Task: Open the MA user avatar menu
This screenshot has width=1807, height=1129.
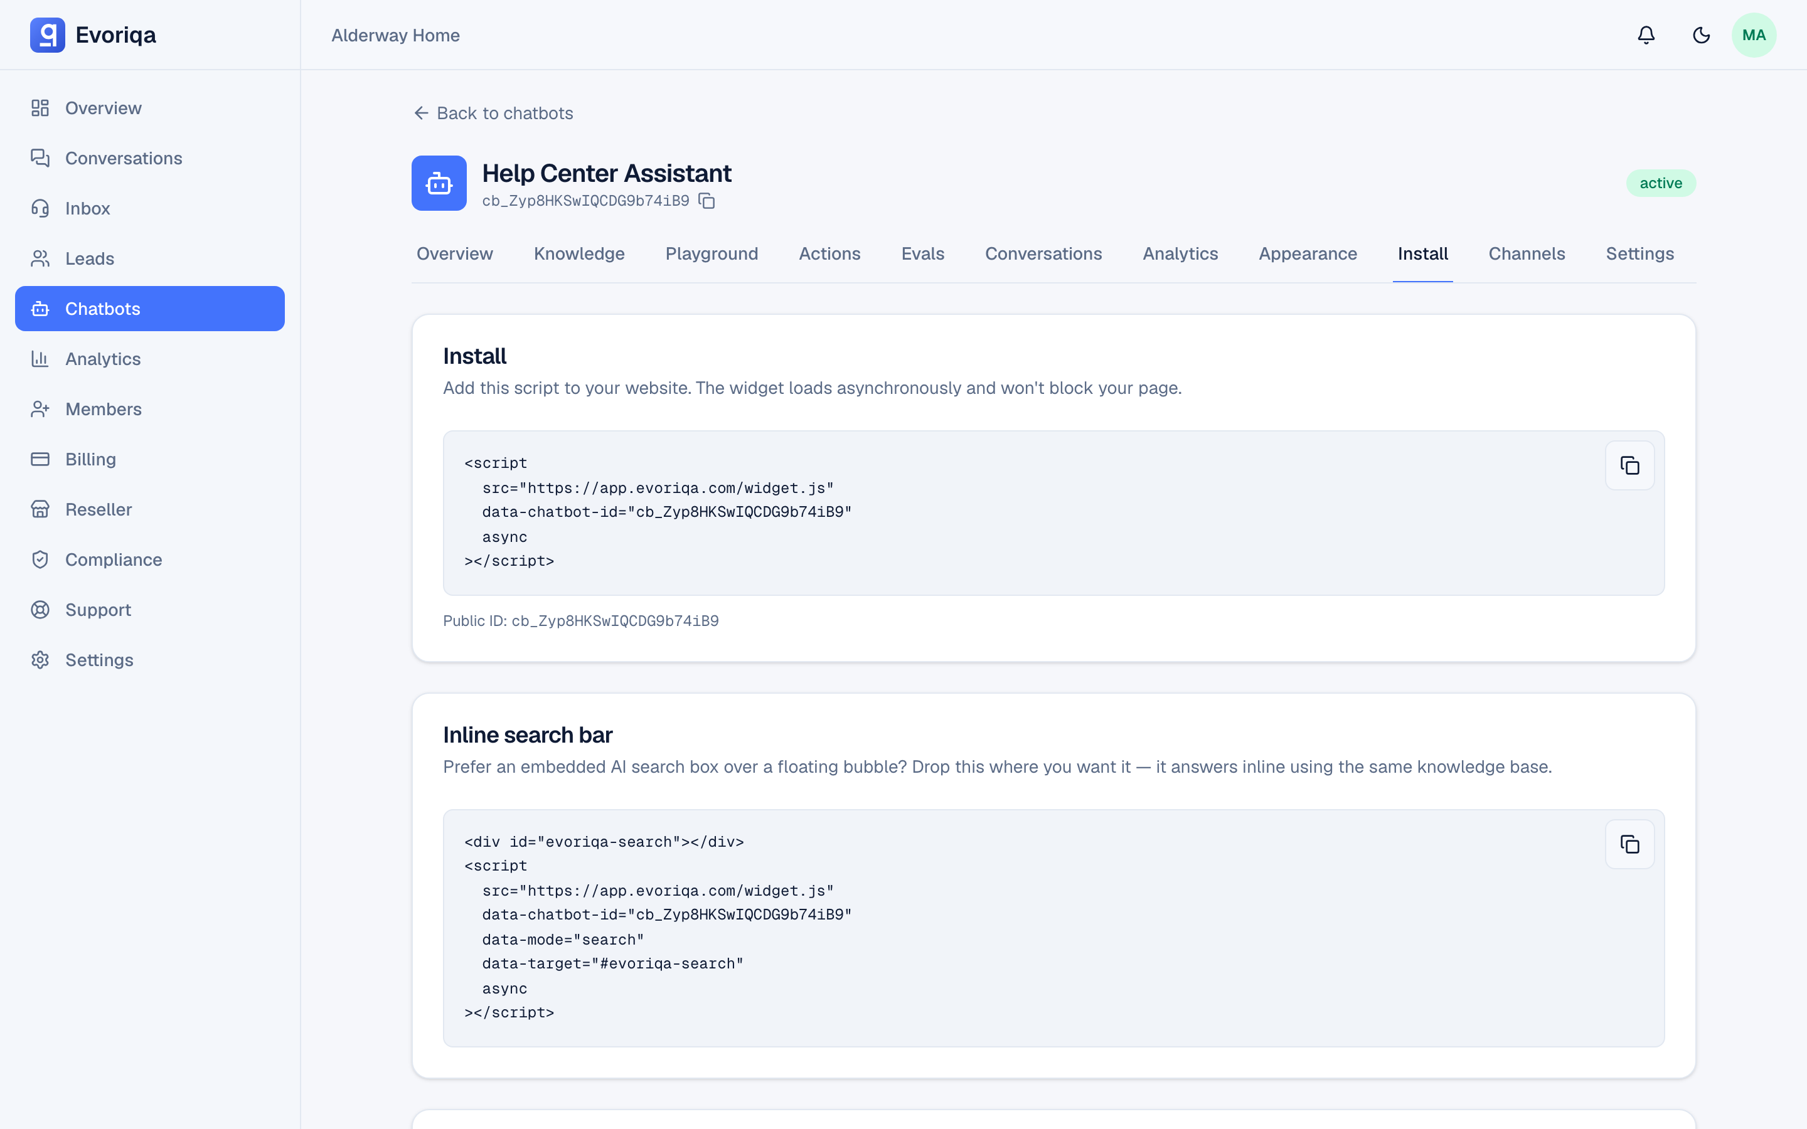Action: tap(1753, 35)
